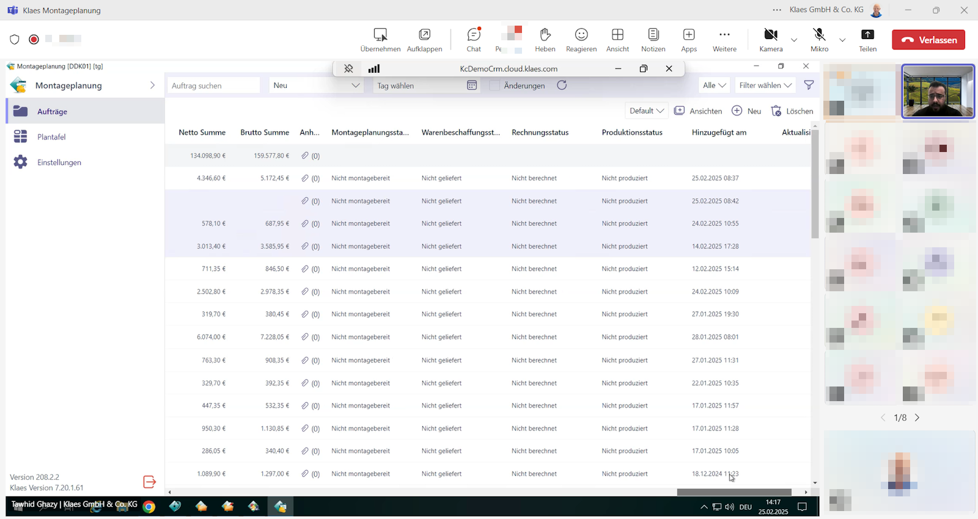
Task: Enable the Änderungen checkbox
Action: tap(495, 85)
